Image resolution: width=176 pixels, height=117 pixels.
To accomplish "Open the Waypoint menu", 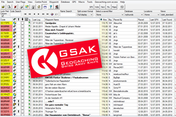I will (54, 2).
